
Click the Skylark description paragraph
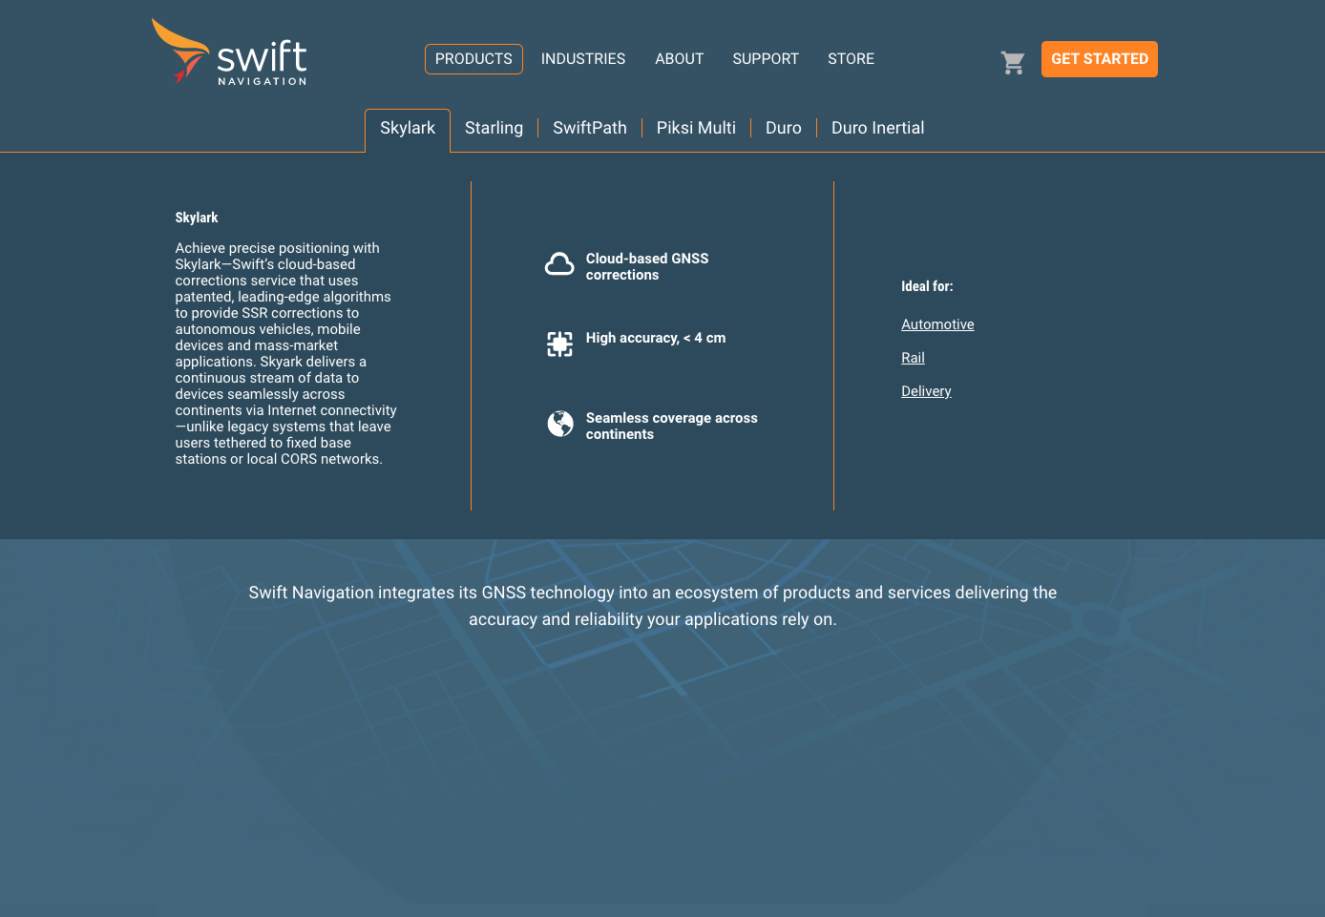(x=285, y=353)
